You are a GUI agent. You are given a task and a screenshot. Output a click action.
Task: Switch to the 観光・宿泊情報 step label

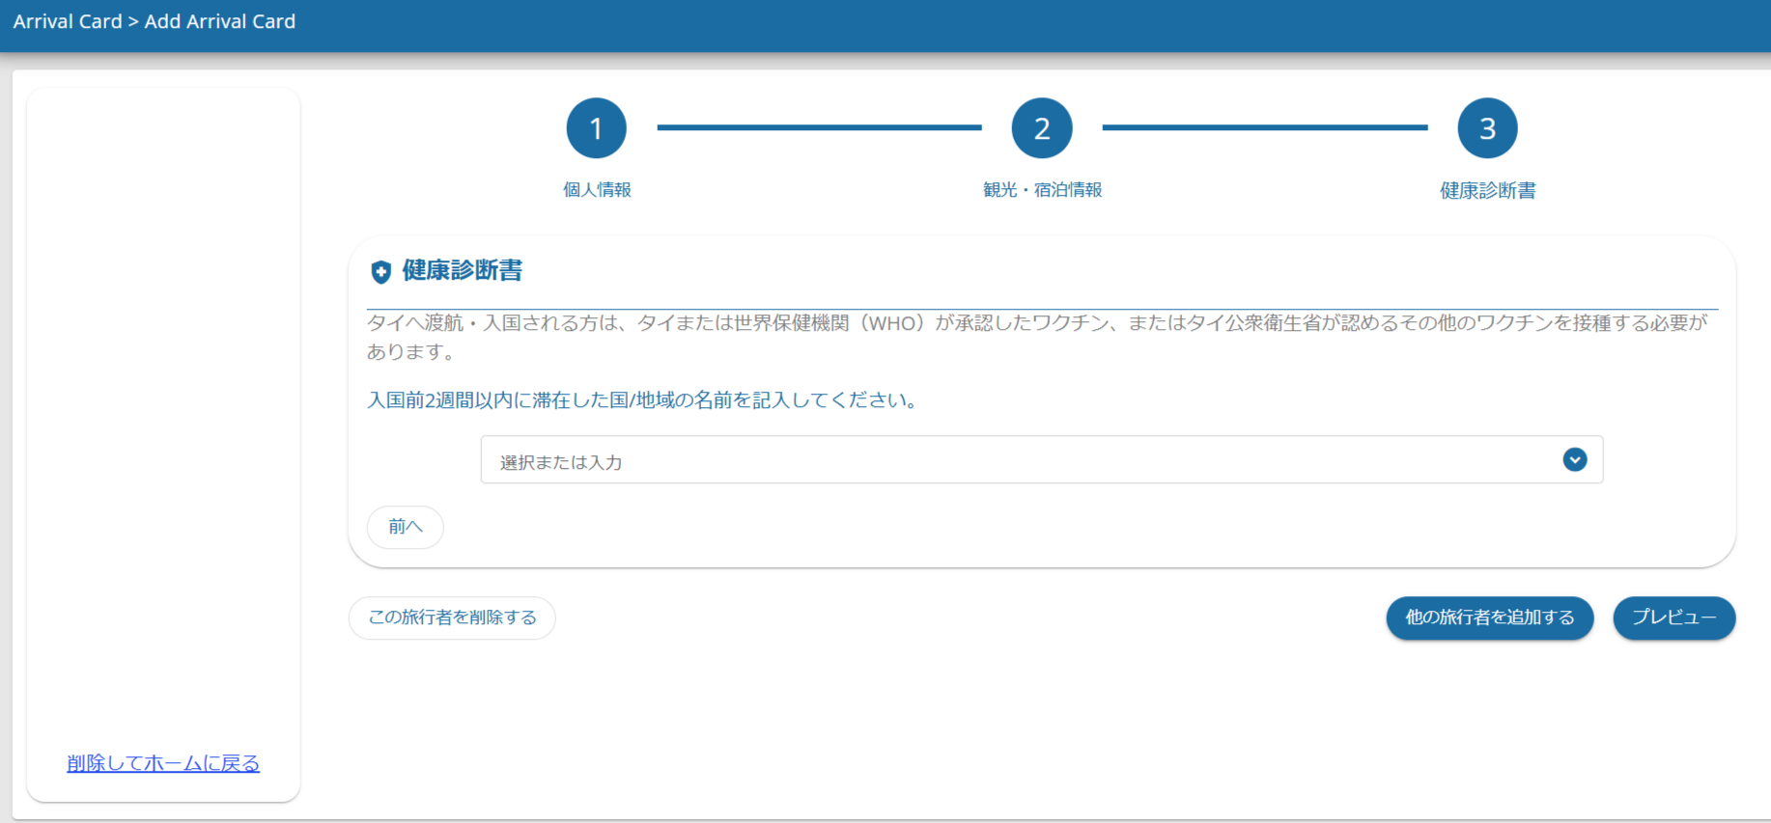(1042, 190)
